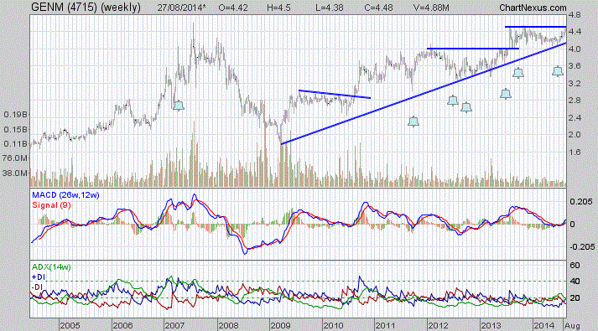Click the ADX(14w) indicator label
This screenshot has height=331, width=598.
51,267
